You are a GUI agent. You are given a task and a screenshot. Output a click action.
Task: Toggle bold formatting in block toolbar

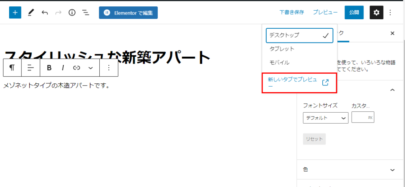pos(49,68)
